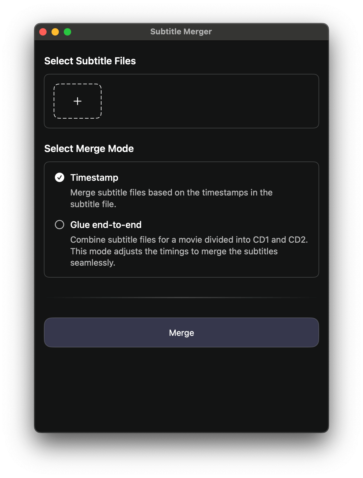
Task: Click the checkmark icon beside Timestamp
Action: [59, 177]
